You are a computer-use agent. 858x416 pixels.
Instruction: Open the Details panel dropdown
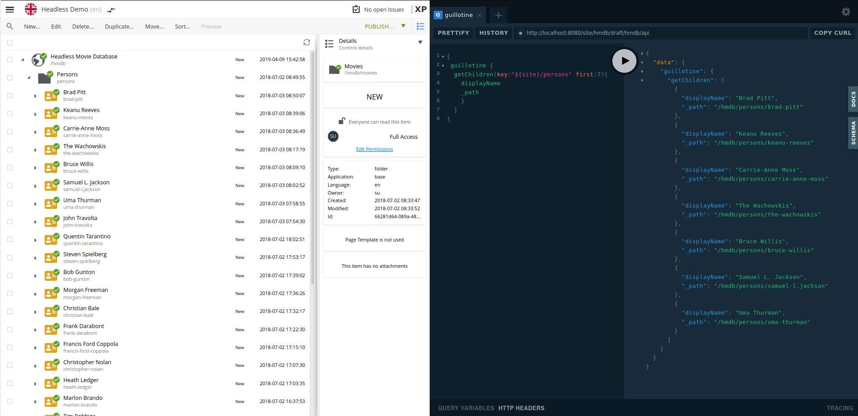coord(420,42)
